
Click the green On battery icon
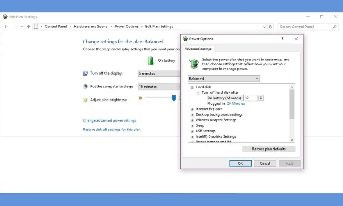[x=151, y=60]
